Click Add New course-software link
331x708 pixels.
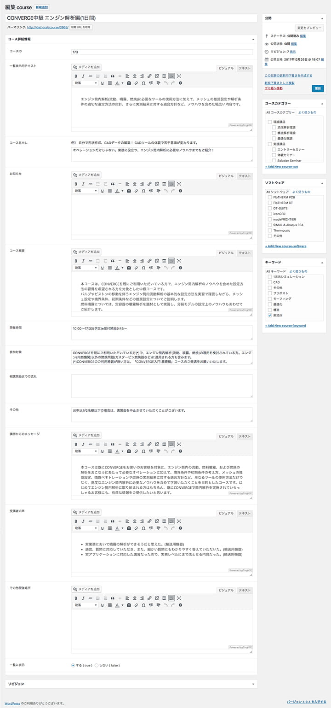[x=285, y=246]
